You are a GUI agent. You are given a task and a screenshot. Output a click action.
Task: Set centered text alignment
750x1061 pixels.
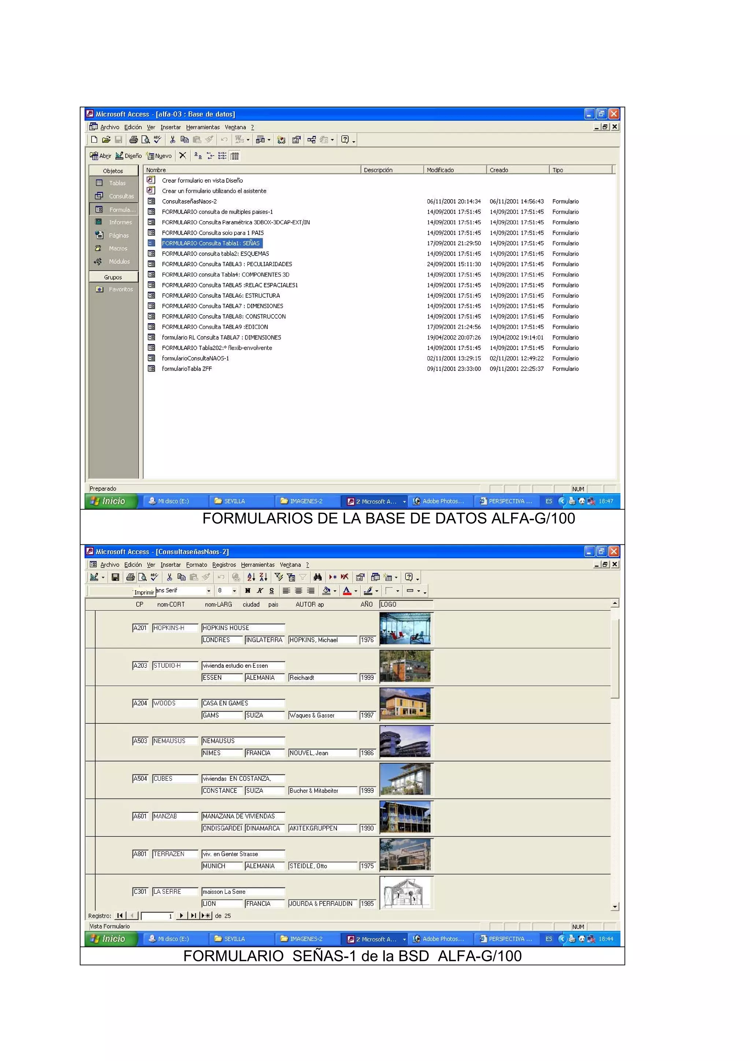(298, 591)
